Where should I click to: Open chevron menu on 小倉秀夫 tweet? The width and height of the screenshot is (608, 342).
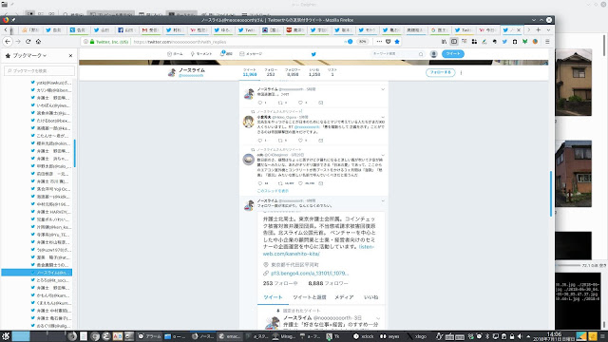click(x=383, y=117)
